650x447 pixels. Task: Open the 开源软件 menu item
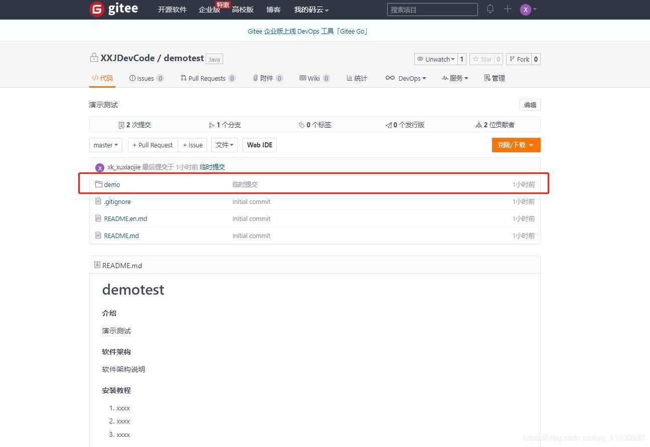click(x=172, y=10)
